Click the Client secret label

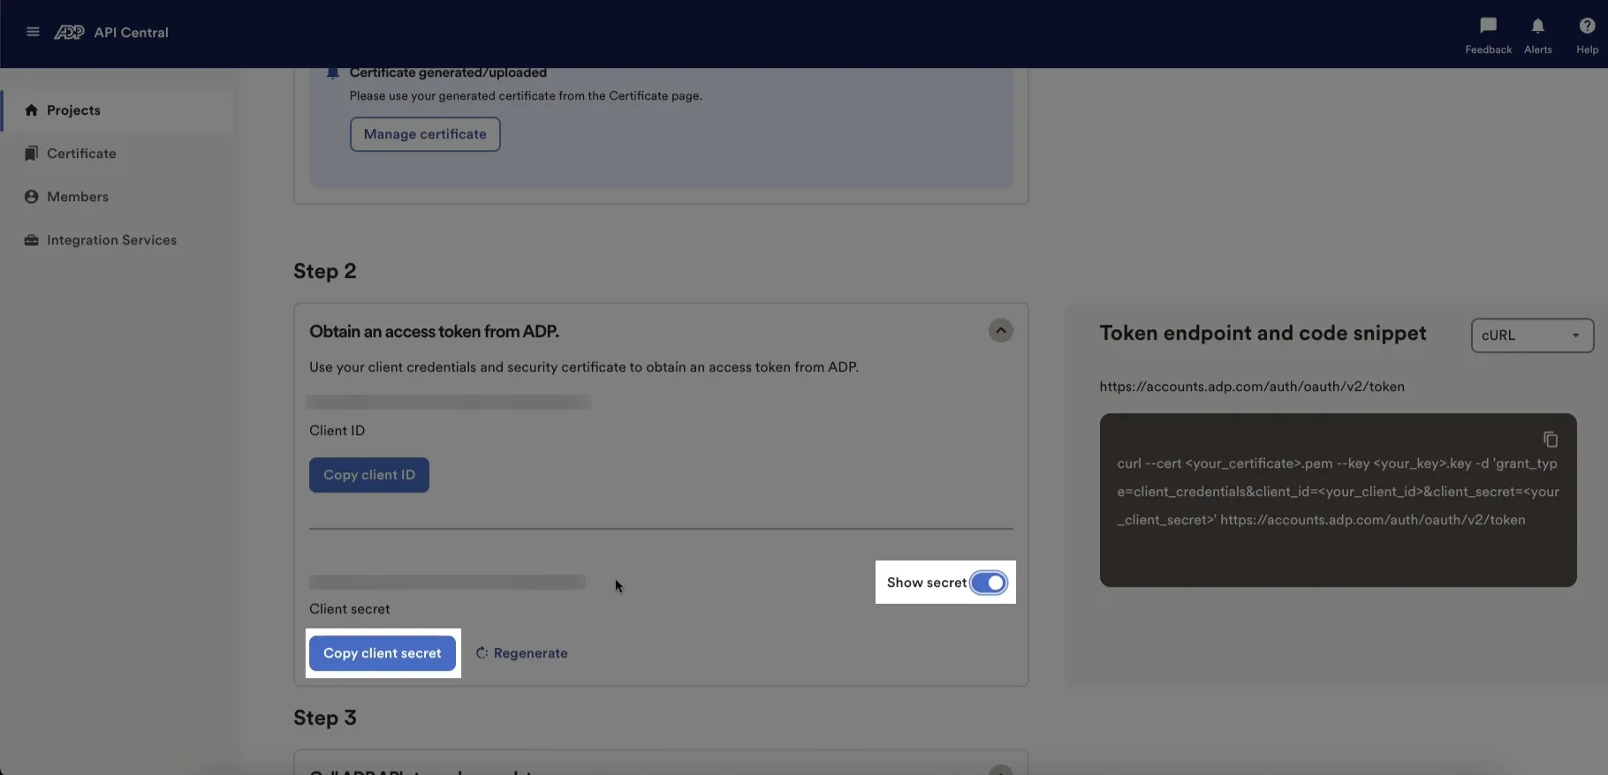pyautogui.click(x=349, y=609)
